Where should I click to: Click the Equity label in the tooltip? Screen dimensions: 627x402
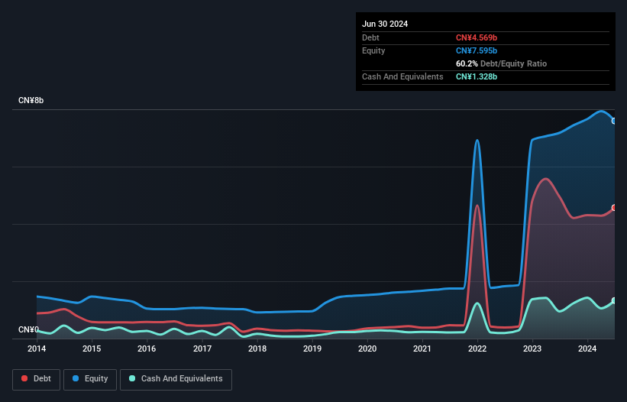[x=373, y=50]
